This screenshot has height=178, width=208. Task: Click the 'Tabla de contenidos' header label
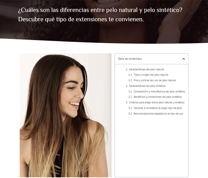[130, 59]
